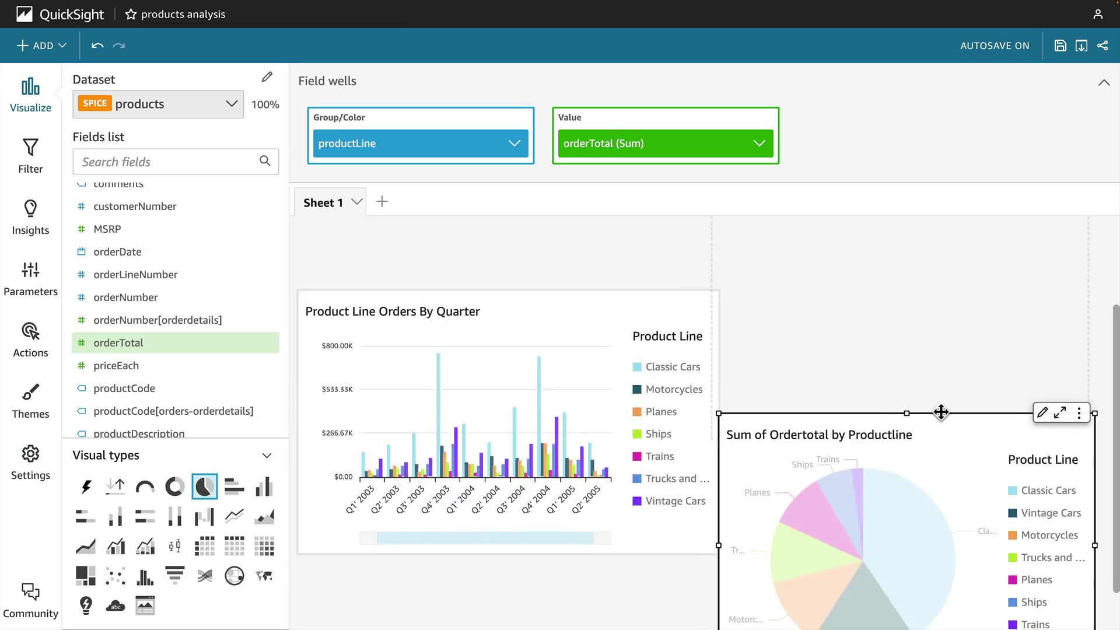
Task: Edit the dataset with pencil icon
Action: click(x=267, y=77)
